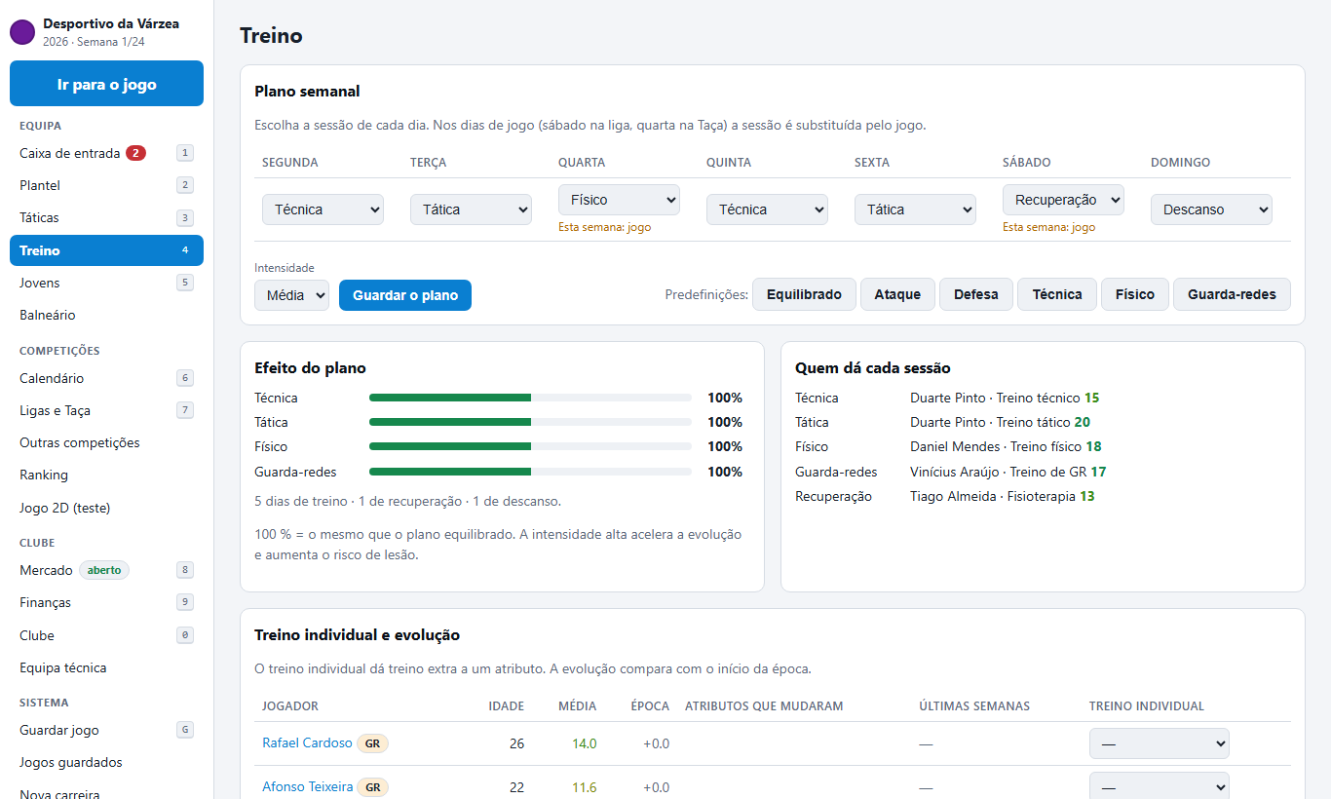The image size is (1331, 799).
Task: Open the Ranking page
Action: pos(106,475)
